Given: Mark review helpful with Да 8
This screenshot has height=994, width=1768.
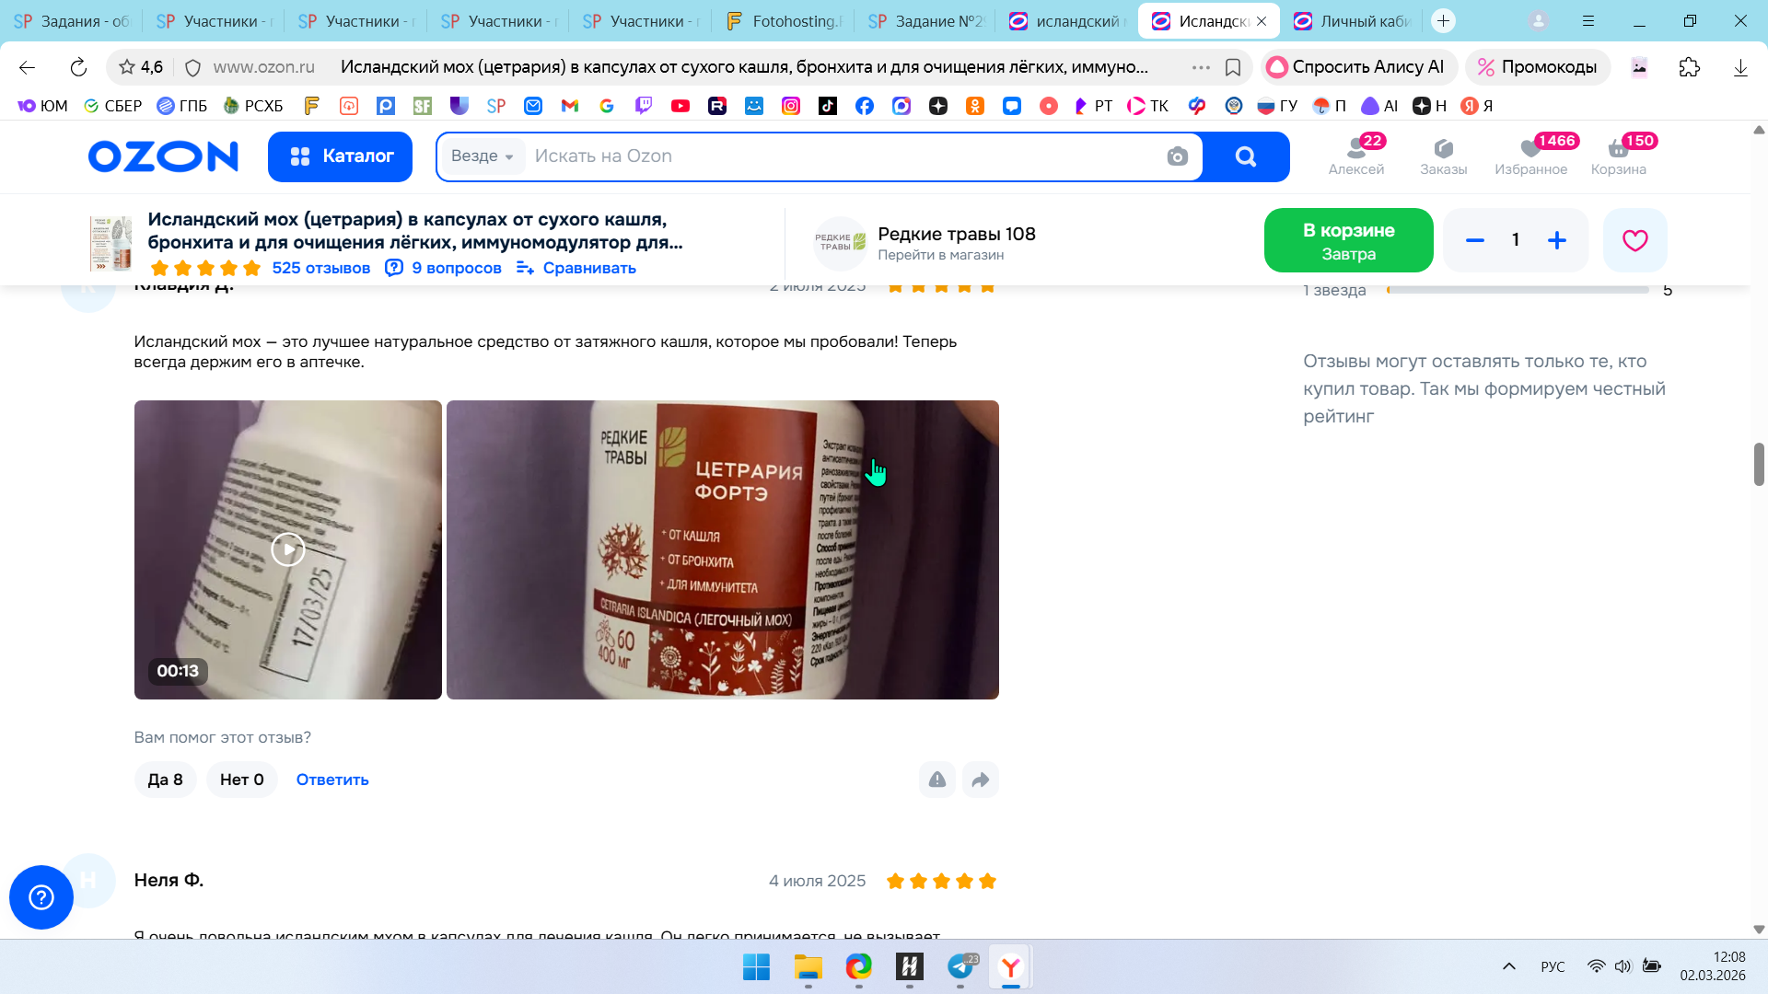Looking at the screenshot, I should (165, 780).
